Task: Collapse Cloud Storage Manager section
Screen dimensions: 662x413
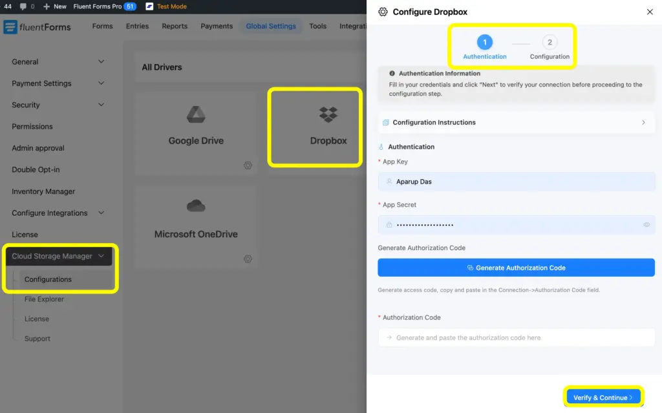Action: click(x=58, y=256)
